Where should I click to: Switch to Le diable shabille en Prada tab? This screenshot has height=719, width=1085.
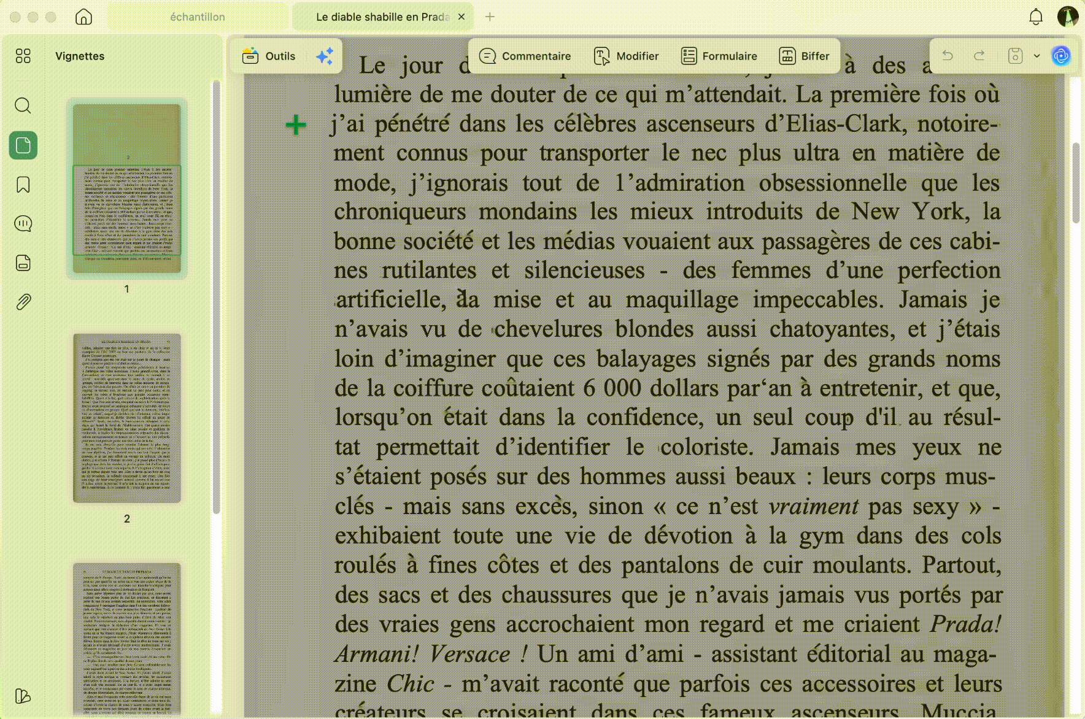[x=382, y=17]
